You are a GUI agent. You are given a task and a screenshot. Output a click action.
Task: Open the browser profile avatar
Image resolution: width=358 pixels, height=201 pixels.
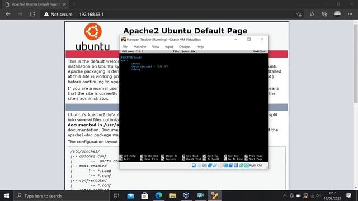pos(337,14)
